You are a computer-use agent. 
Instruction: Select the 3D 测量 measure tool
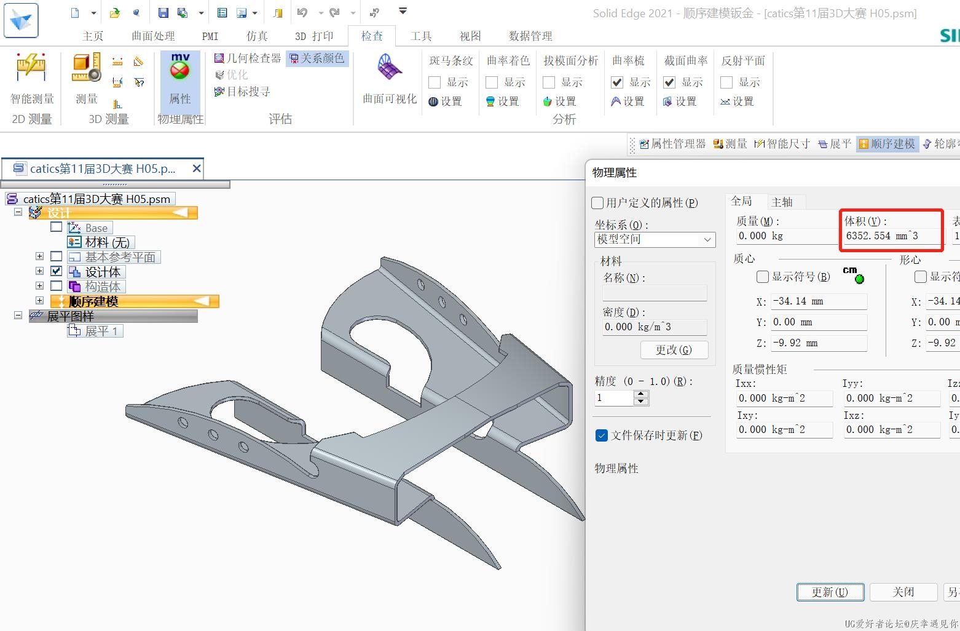coord(87,79)
